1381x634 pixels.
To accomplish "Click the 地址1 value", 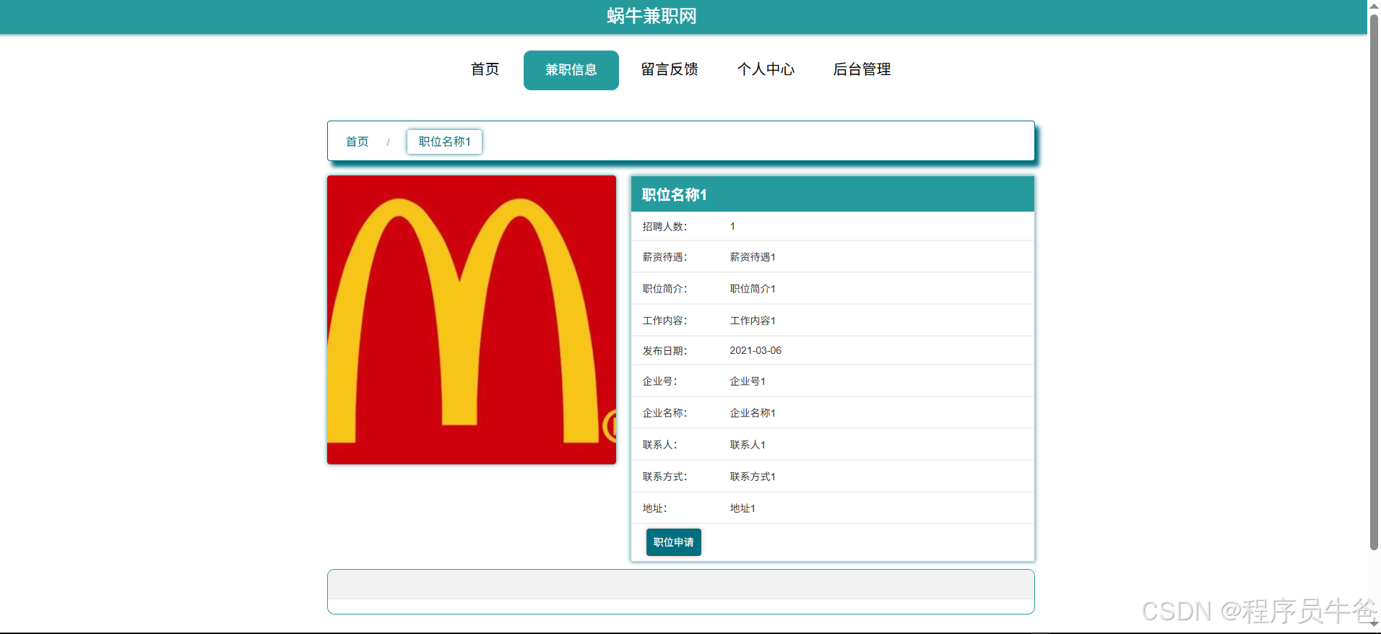I will click(743, 508).
